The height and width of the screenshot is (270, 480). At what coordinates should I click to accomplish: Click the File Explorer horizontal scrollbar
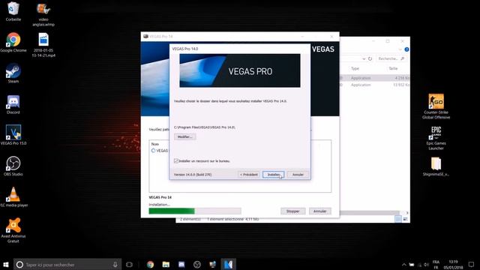tap(370, 213)
